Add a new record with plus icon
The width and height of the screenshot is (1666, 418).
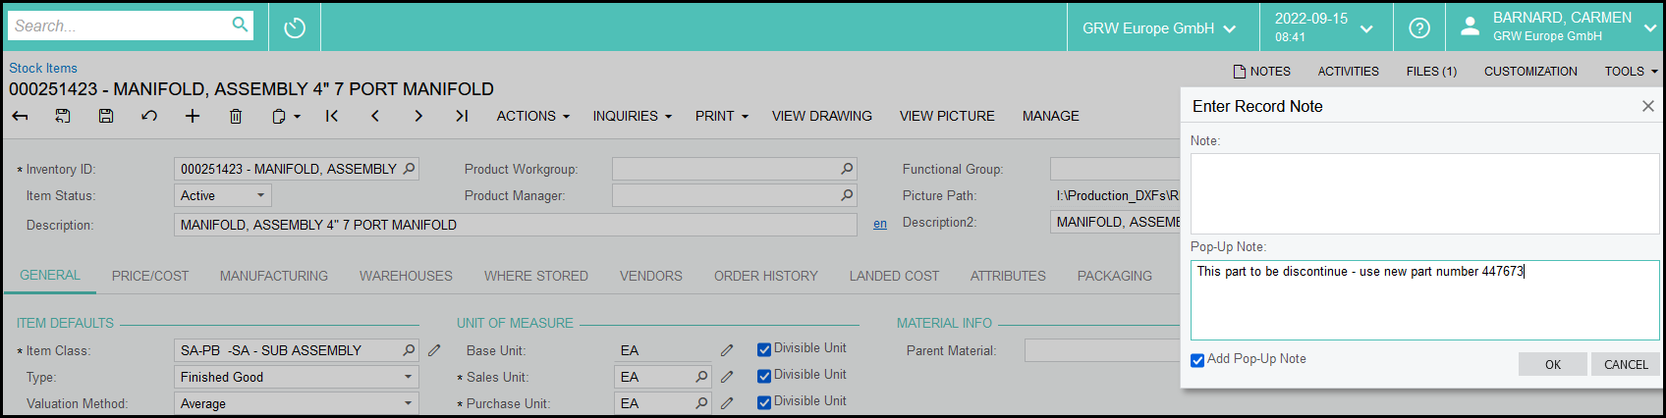193,116
